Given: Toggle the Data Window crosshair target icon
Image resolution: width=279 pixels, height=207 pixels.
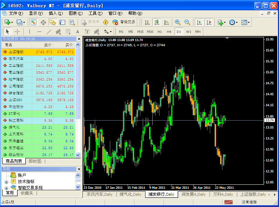Looking at the screenshot, I should tap(43, 22).
